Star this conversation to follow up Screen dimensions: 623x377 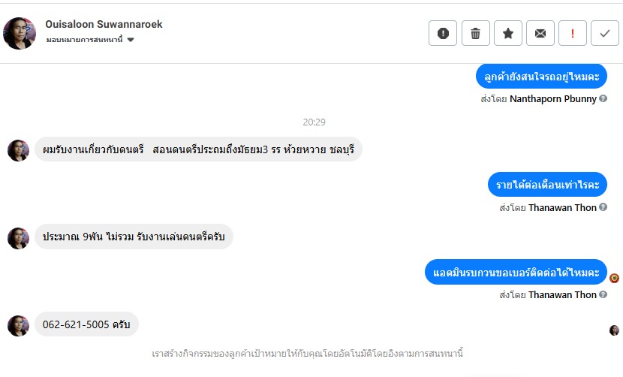pos(508,33)
